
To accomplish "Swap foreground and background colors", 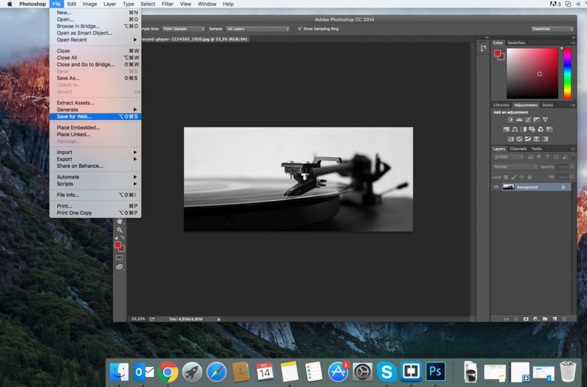I will pos(123,237).
